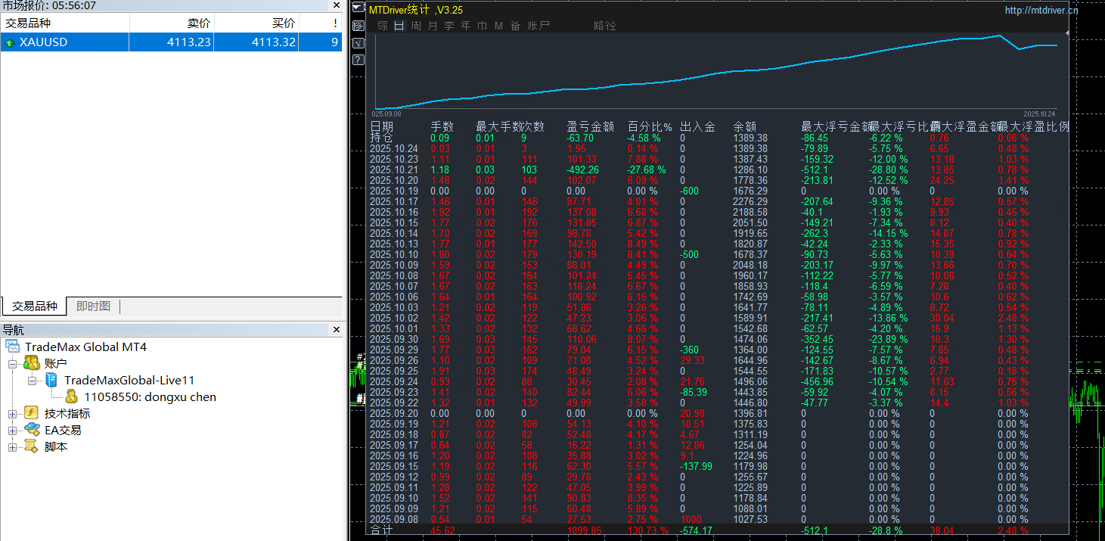Click the 出入金 column header

coord(698,126)
